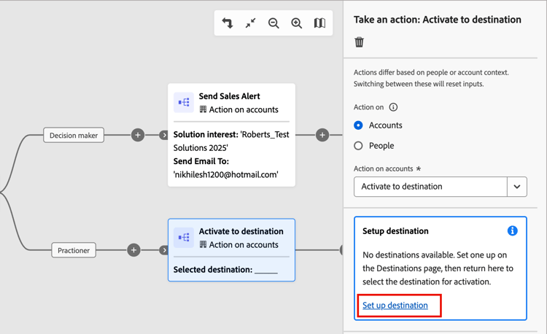Image resolution: width=547 pixels, height=334 pixels.
Task: Toggle the canvas minimap icon
Action: [319, 23]
